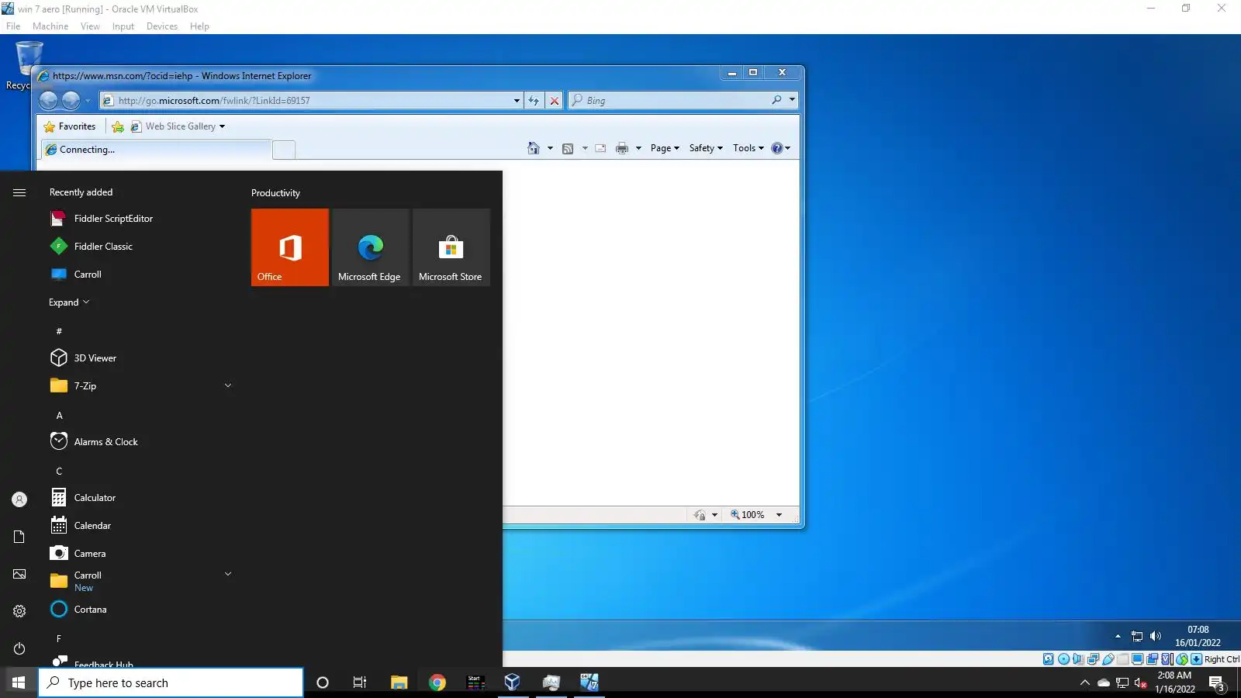The width and height of the screenshot is (1241, 698).
Task: Open File Explorer from the taskbar
Action: pos(399,682)
